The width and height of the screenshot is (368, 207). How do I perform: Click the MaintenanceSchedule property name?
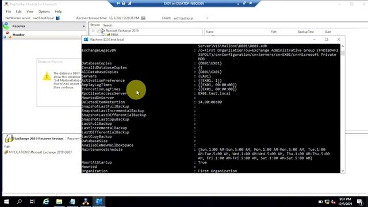tap(102, 149)
